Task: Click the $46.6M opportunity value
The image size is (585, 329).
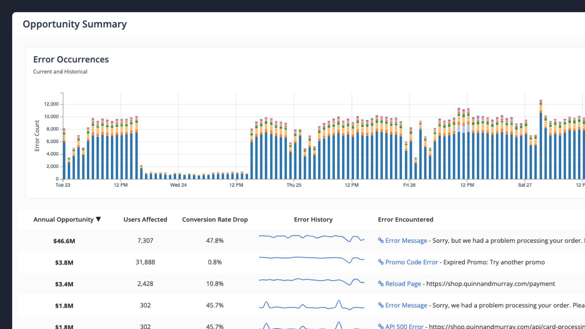Action: coord(64,241)
